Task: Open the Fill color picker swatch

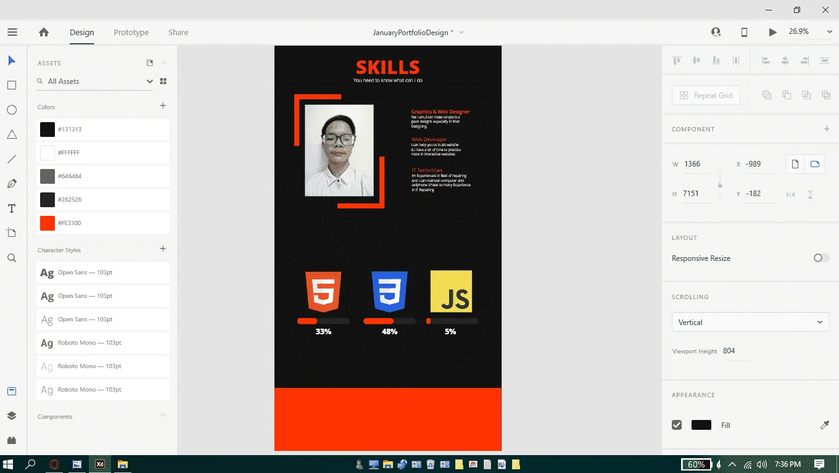Action: click(x=701, y=425)
